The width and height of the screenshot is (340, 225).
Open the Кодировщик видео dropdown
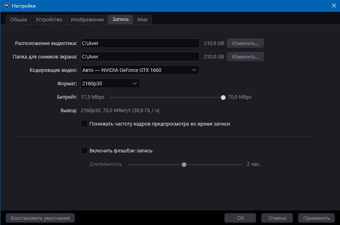(140, 70)
